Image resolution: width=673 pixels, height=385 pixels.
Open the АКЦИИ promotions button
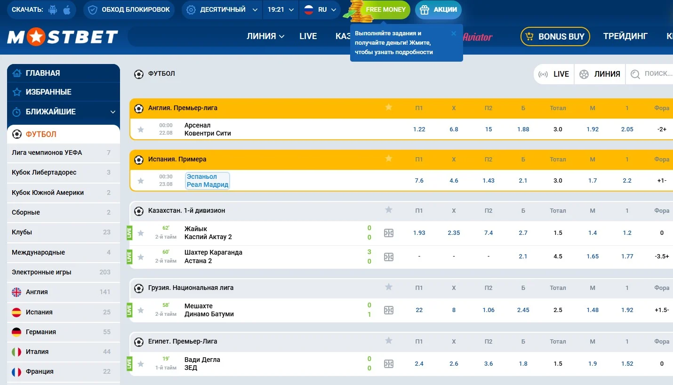point(438,10)
